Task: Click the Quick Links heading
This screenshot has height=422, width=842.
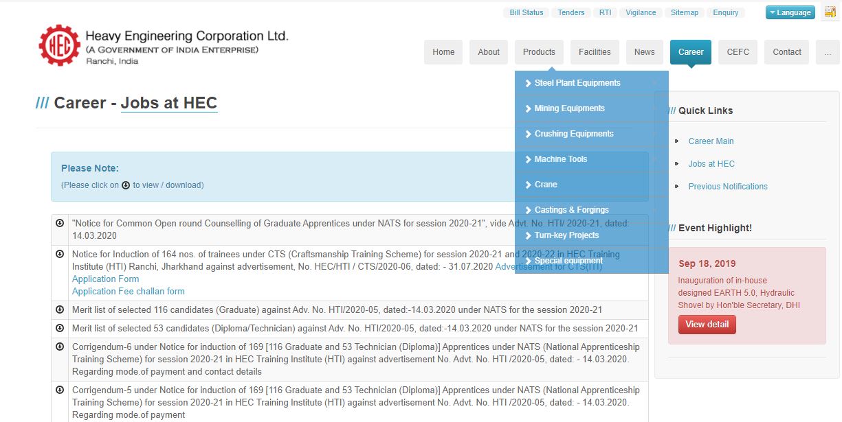Action: coord(706,110)
